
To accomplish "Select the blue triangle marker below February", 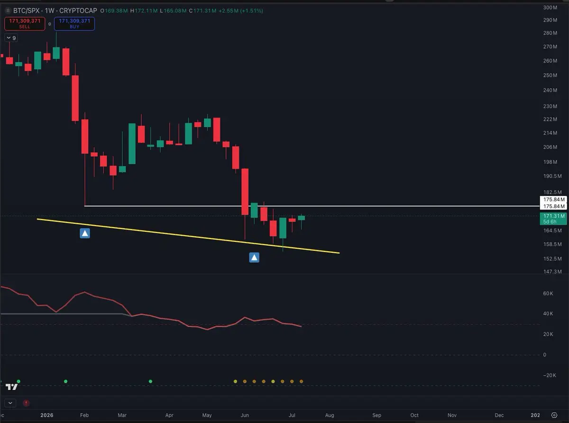I will click(85, 233).
